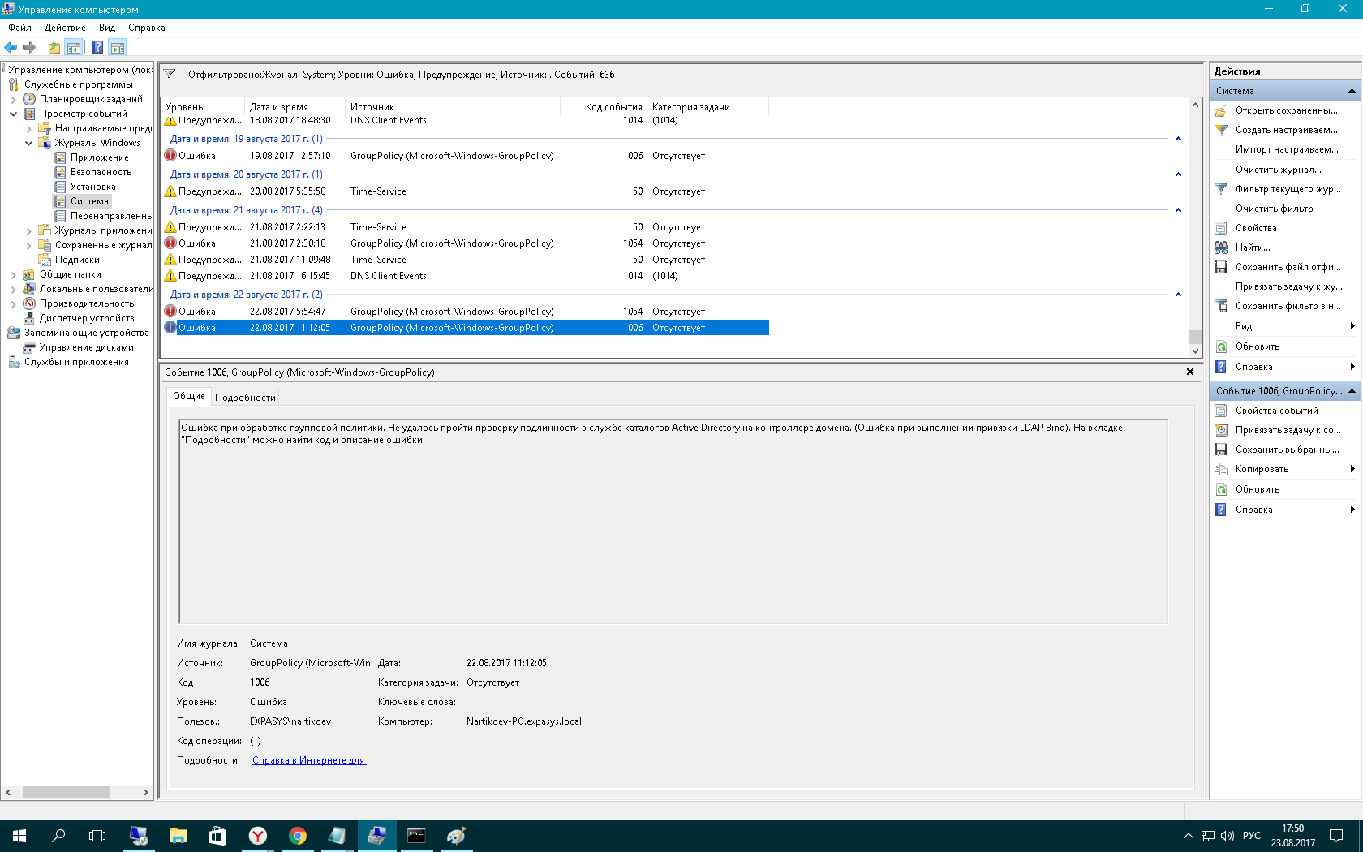This screenshot has height=852, width=1363.
Task: Expand 'Производительность' tree node
Action: point(14,304)
